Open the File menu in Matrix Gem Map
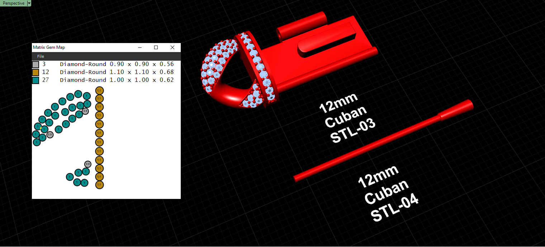Image resolution: width=545 pixels, height=247 pixels. (41, 56)
